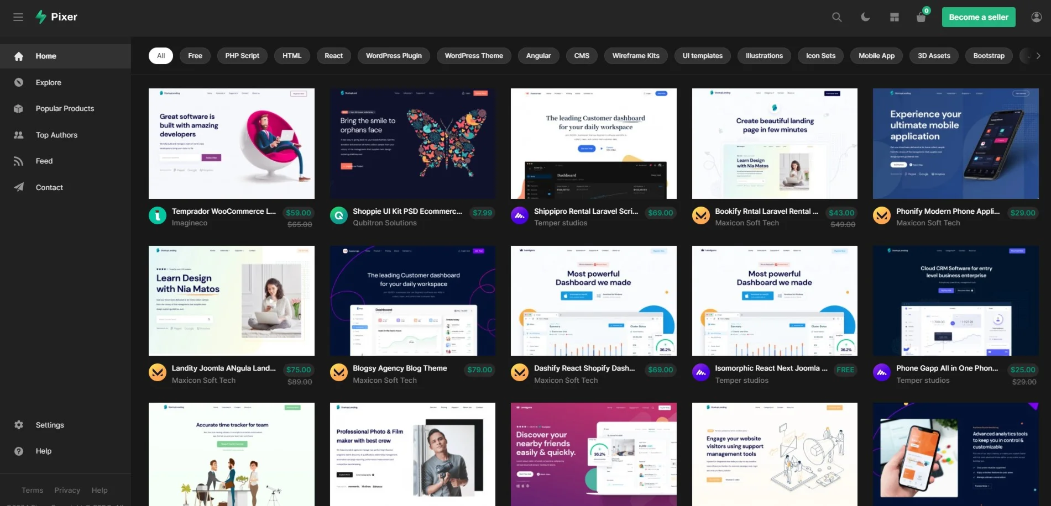Open Shoppie UI Kit butterfly thumbnail
1051x506 pixels.
[x=412, y=144]
